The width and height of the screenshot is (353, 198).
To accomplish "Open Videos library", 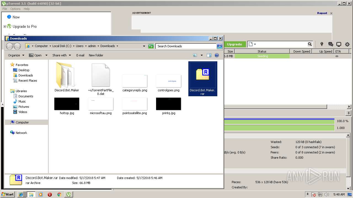I will tap(23, 112).
